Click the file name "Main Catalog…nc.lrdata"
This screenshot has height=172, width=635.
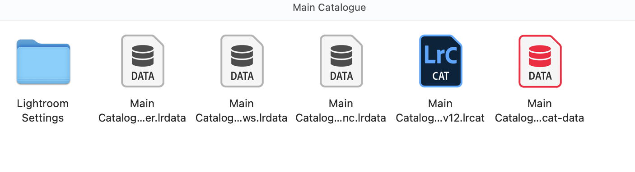(x=341, y=111)
